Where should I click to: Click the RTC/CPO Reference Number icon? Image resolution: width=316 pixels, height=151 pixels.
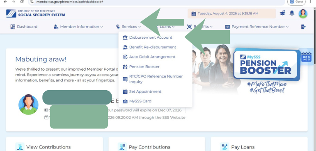(125, 79)
